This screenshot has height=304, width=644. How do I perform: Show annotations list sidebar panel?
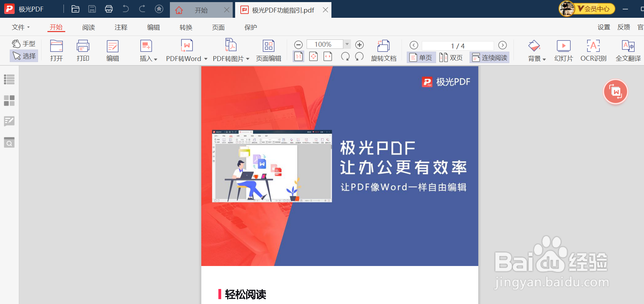click(9, 121)
